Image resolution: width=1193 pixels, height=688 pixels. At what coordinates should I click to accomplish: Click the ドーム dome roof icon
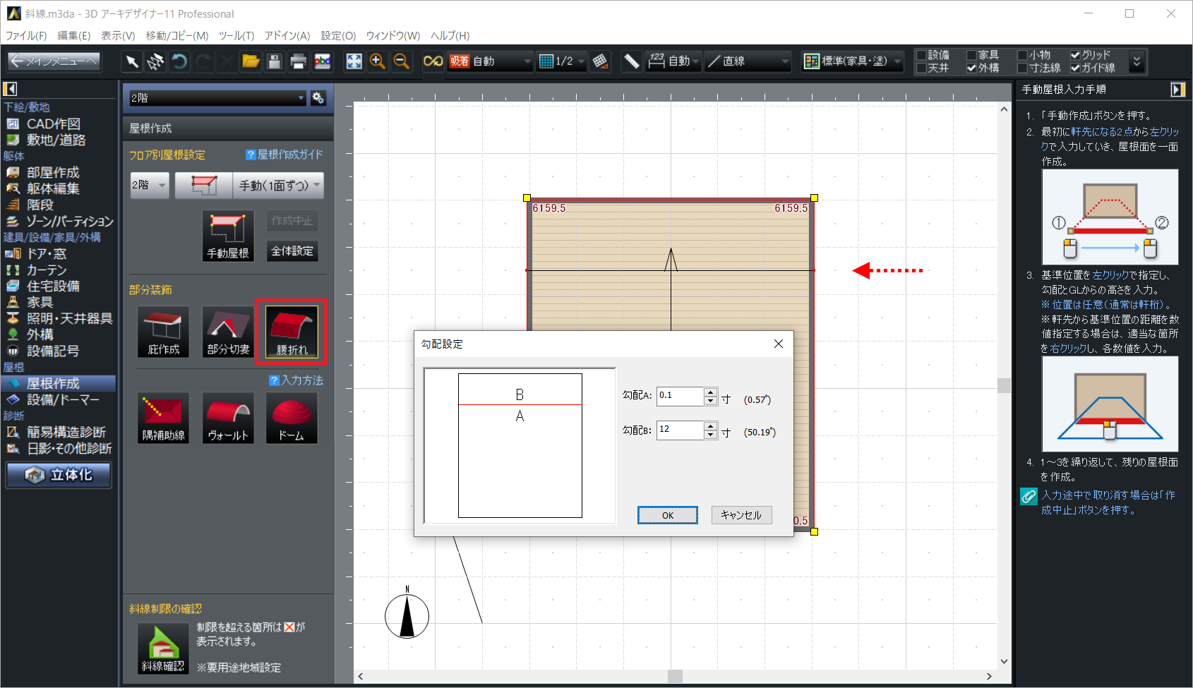pyautogui.click(x=292, y=417)
